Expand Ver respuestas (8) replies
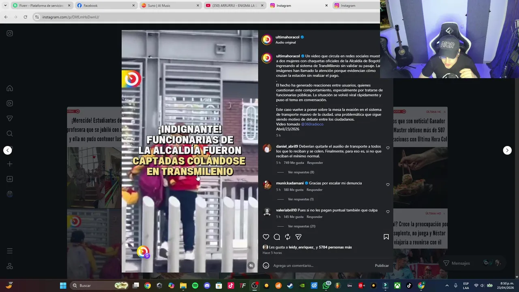The height and width of the screenshot is (292, 519). point(301,172)
